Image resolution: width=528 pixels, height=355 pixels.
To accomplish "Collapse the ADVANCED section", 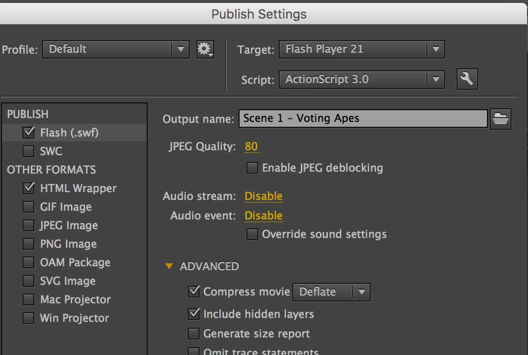I will tap(169, 267).
